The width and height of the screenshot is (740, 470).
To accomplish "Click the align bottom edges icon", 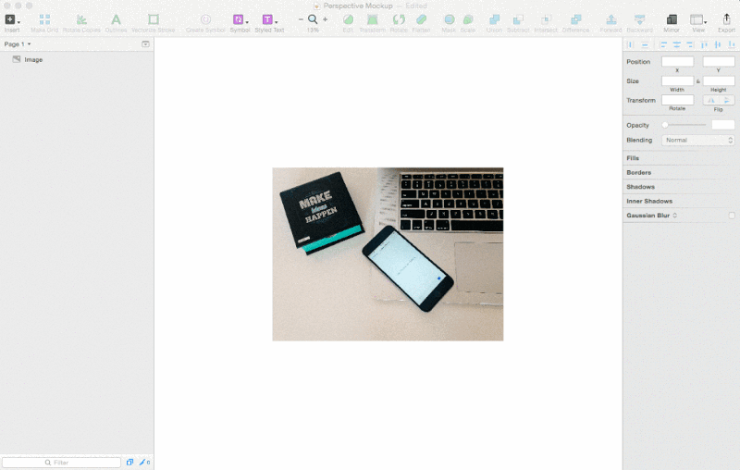I will pos(732,44).
